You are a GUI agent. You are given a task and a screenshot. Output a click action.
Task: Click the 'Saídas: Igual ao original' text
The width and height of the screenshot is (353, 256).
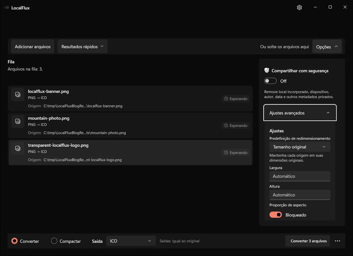[179, 241]
